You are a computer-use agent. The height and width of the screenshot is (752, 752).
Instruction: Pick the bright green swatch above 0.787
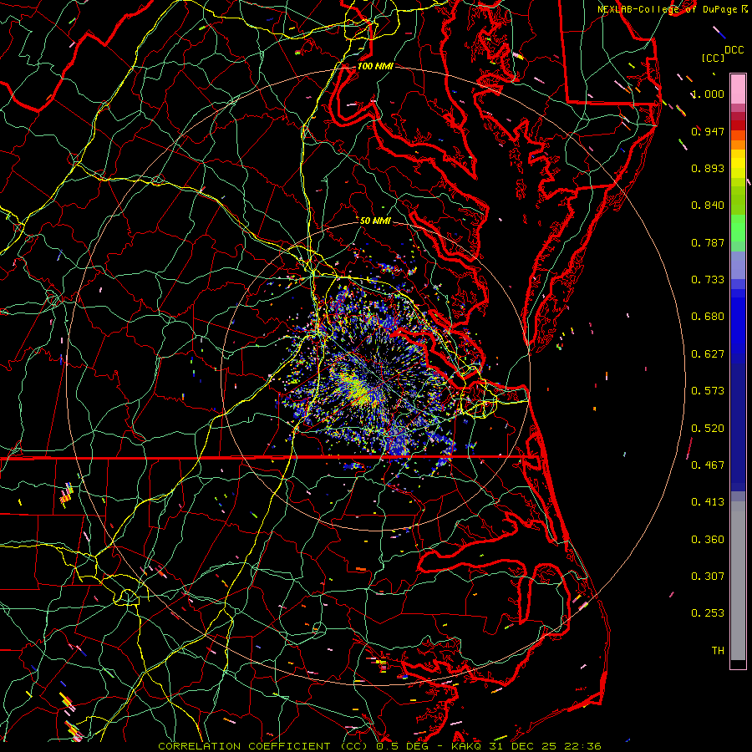(738, 228)
